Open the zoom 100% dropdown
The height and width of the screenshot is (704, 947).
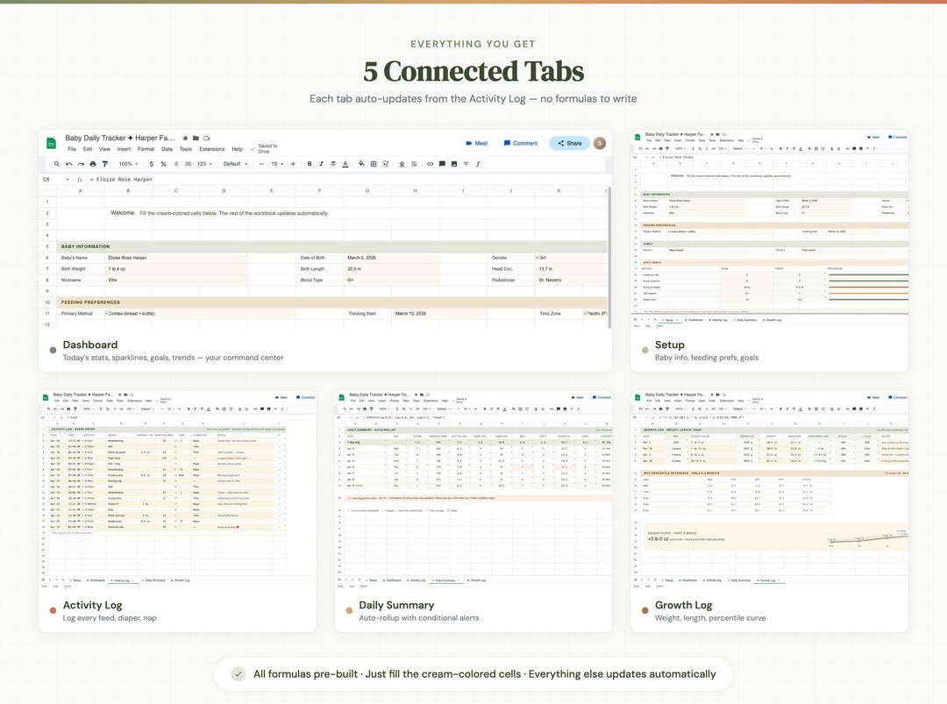[x=126, y=164]
